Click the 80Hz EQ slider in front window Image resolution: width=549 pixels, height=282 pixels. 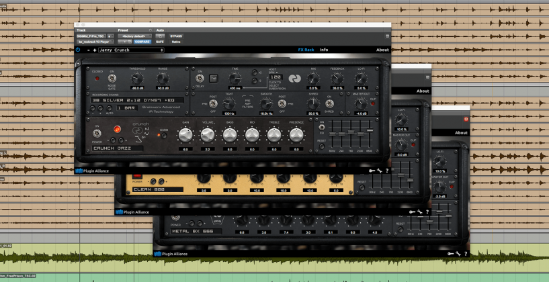tap(332, 134)
